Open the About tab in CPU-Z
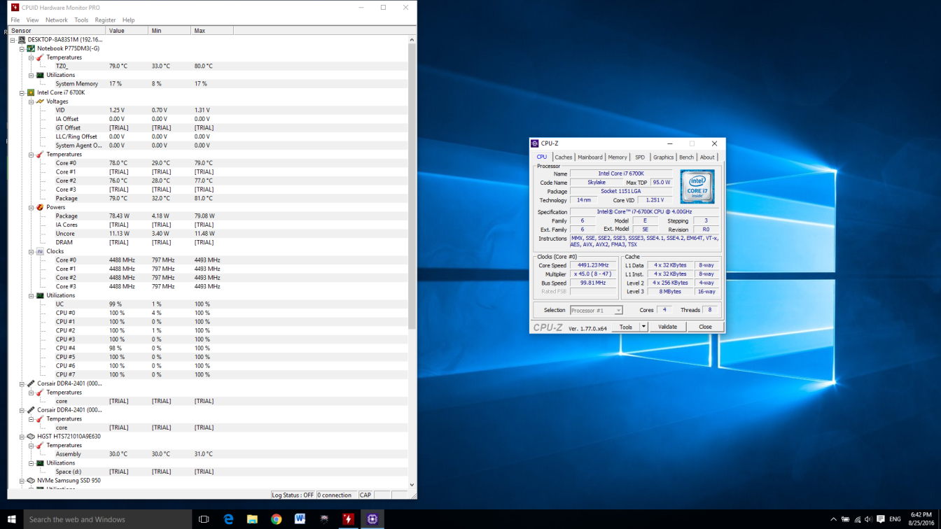 click(707, 157)
